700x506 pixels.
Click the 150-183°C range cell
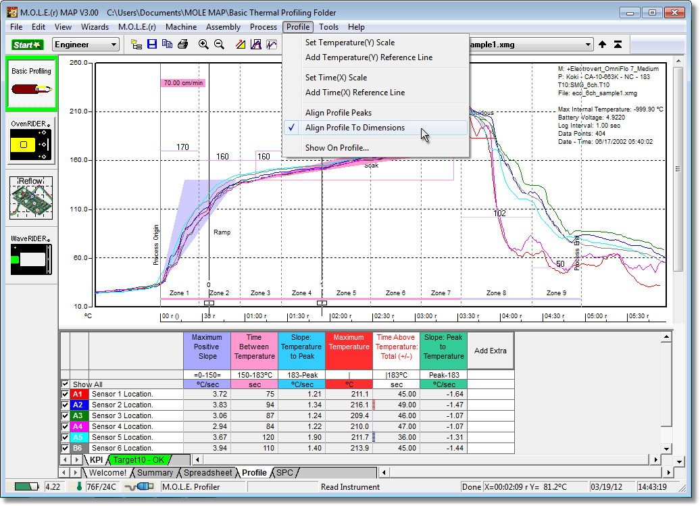pyautogui.click(x=255, y=375)
